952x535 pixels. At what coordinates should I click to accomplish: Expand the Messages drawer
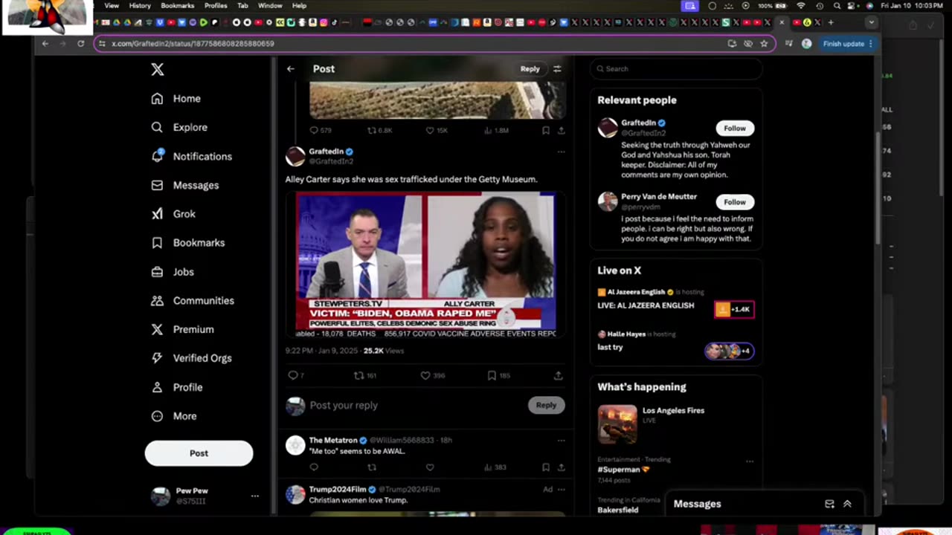click(x=847, y=504)
